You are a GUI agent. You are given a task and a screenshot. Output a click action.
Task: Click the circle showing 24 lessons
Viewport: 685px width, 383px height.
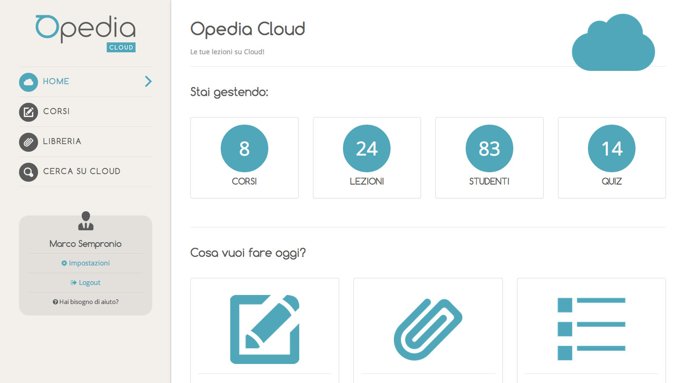click(x=367, y=148)
